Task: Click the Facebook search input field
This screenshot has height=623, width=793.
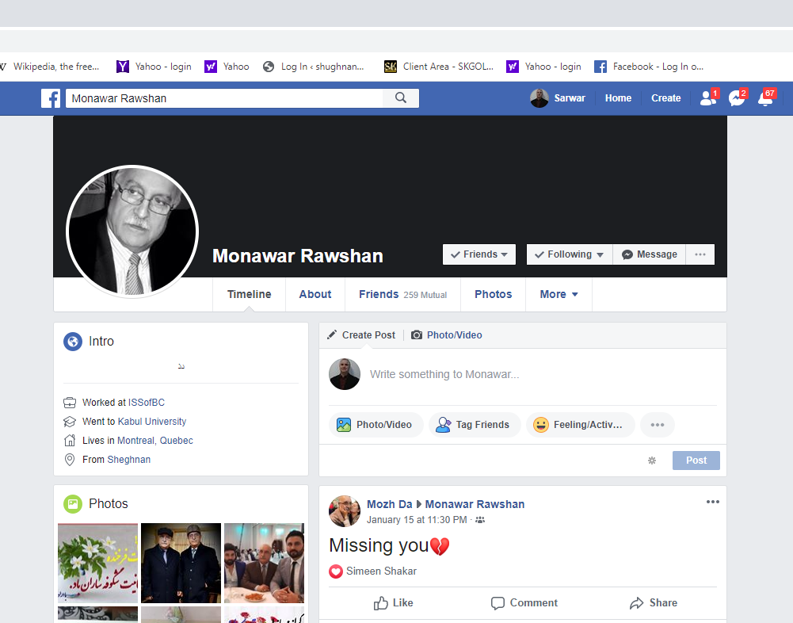Action: [224, 98]
